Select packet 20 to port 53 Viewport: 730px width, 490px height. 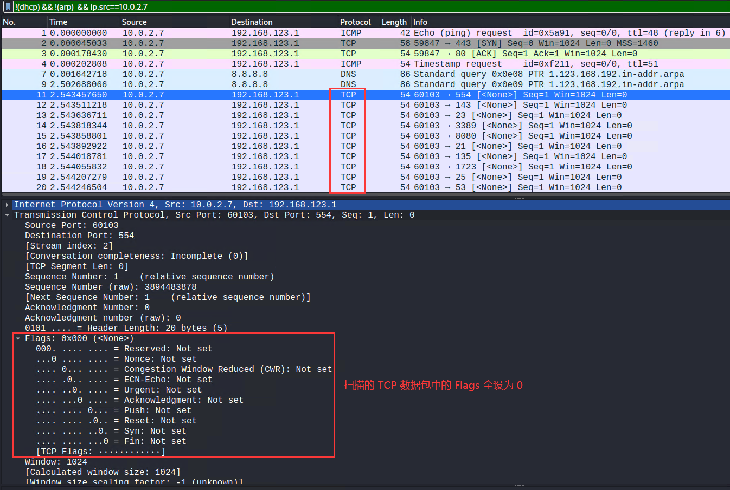365,187
